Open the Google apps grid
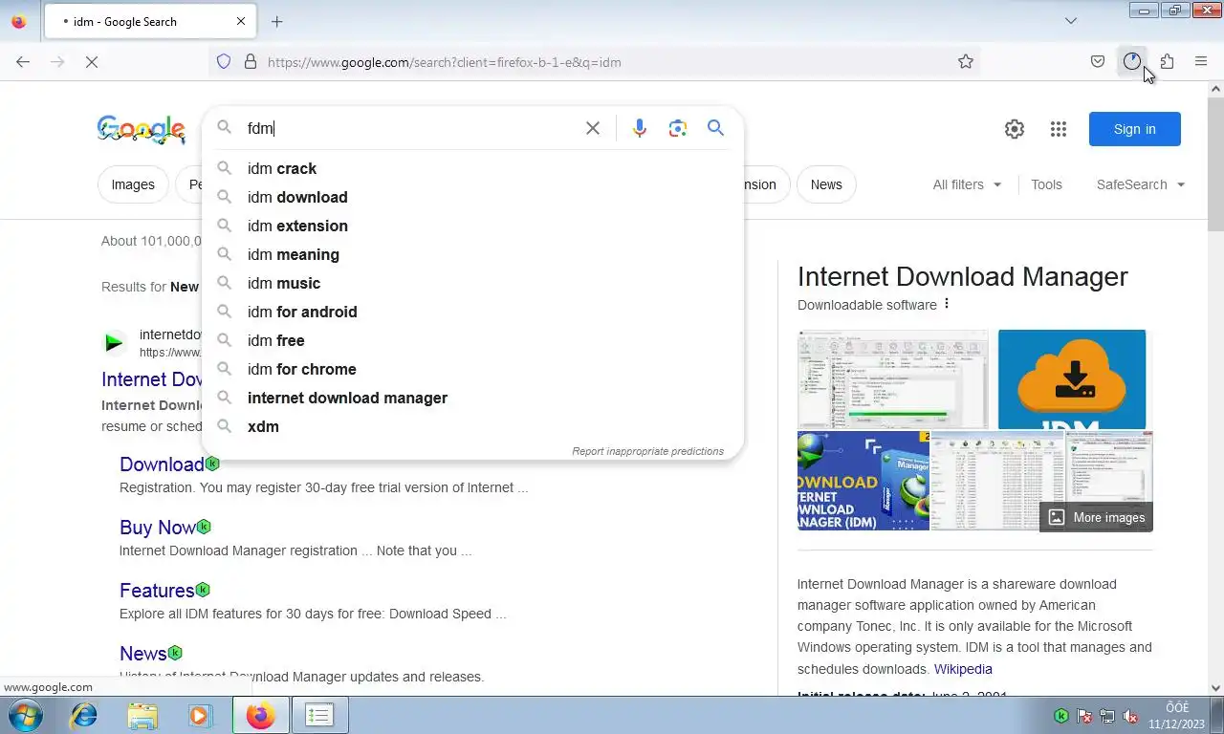1224x734 pixels. [1059, 129]
